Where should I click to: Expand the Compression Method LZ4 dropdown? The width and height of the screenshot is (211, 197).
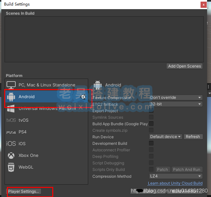pos(176,176)
